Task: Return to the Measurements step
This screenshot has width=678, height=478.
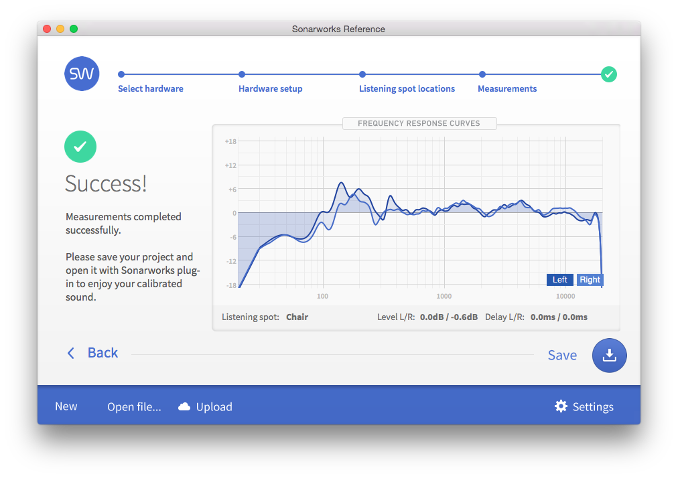Action: pos(506,88)
